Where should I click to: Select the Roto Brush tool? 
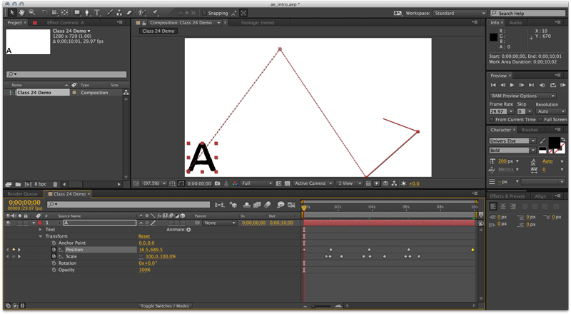click(142, 13)
